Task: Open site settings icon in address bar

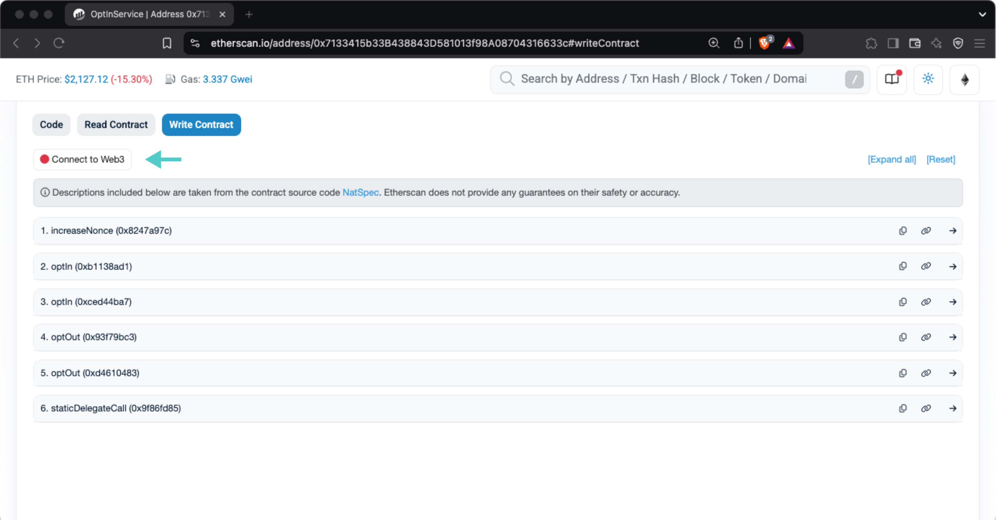Action: pyautogui.click(x=195, y=43)
